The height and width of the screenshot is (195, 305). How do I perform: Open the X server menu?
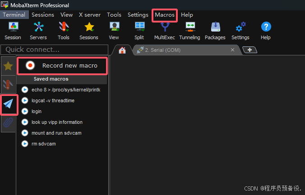(90, 15)
